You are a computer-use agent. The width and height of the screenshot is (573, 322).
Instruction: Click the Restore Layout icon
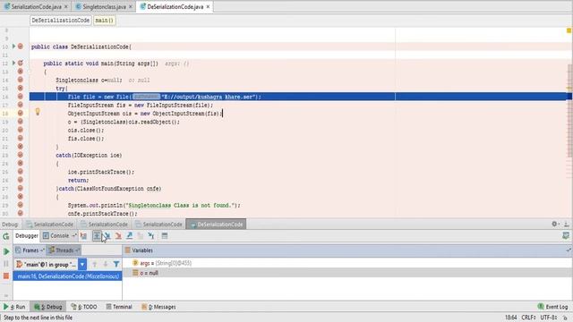(x=566, y=236)
